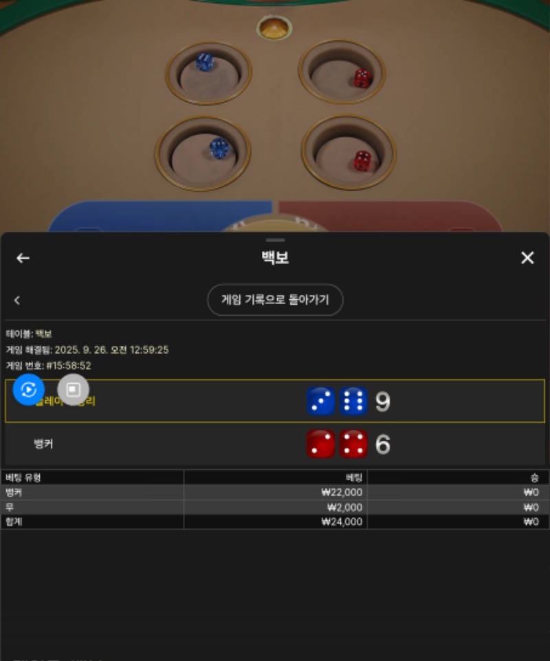Screen dimensions: 550x661
Task: Tap the gray stop-square floating icon
Action: pyautogui.click(x=73, y=389)
